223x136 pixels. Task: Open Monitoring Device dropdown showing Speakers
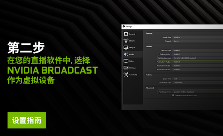click(x=198, y=92)
